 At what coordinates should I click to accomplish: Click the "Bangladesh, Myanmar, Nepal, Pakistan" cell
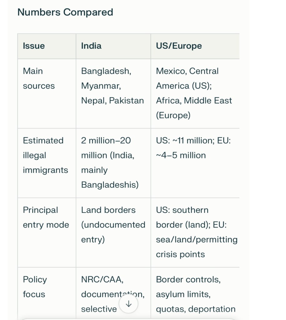click(113, 86)
